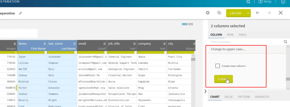This screenshot has width=290, height=107.
Task: Click the cell 'Chemical Engineer'
Action: pos(122,57)
